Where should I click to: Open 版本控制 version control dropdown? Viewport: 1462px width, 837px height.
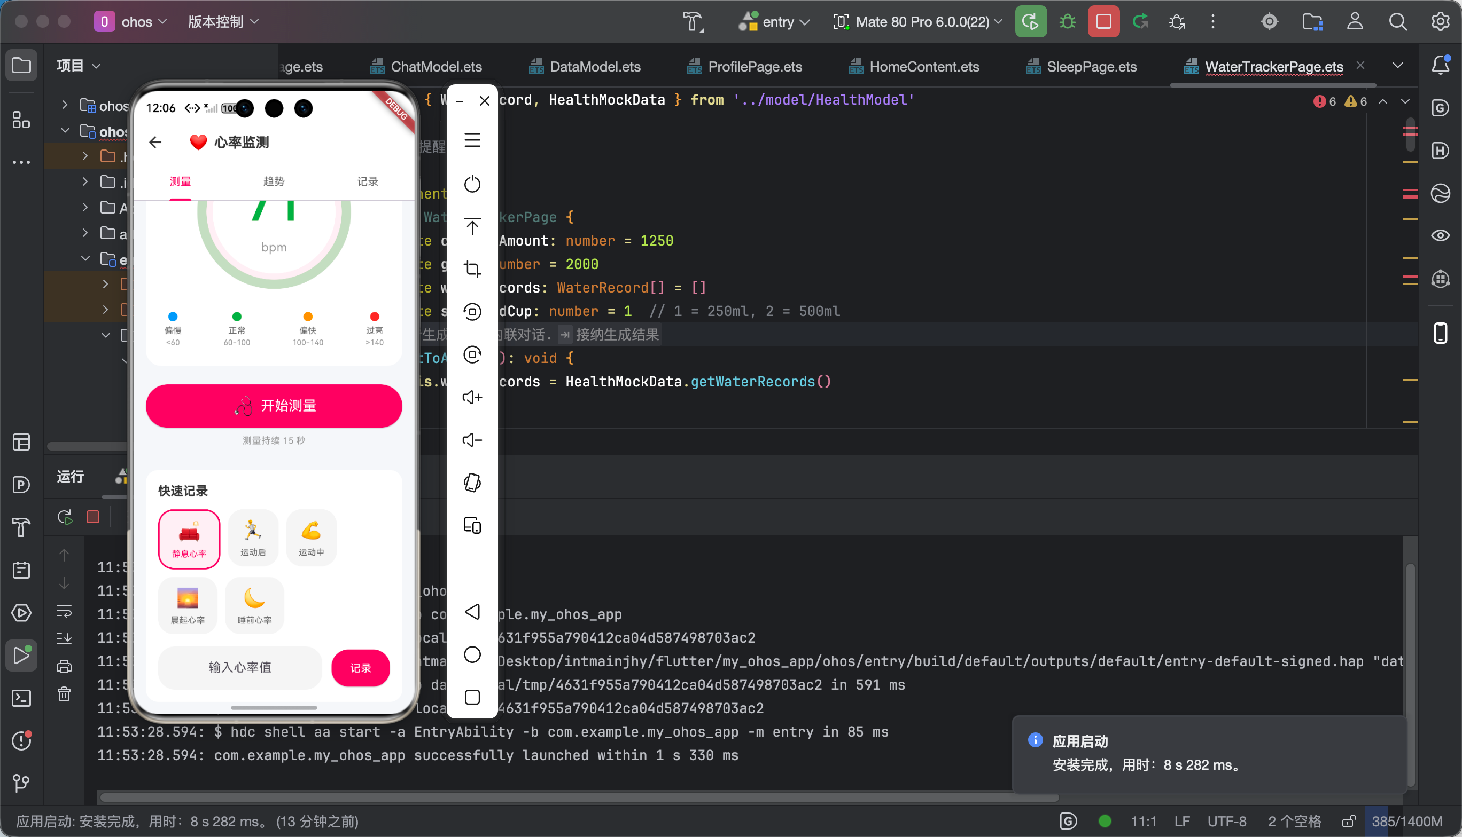click(x=223, y=22)
